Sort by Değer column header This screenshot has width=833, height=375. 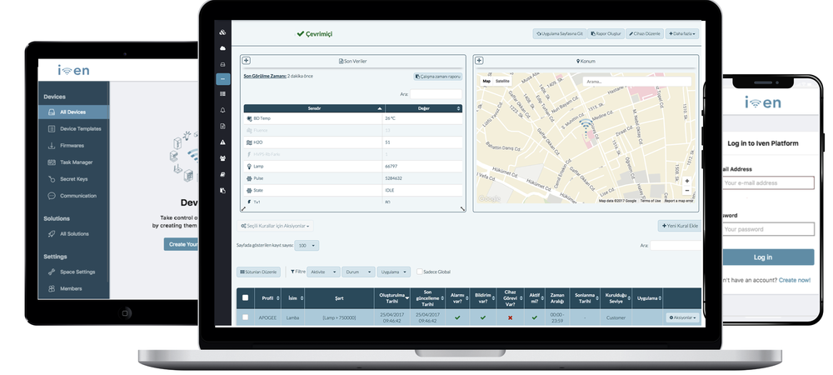(x=423, y=108)
